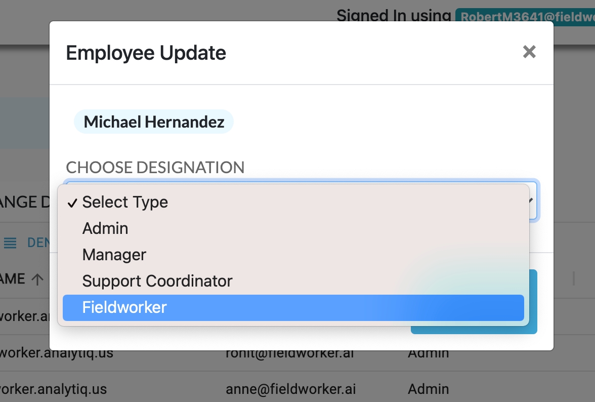Click the Signed In using text
The height and width of the screenshot is (402, 595).
pos(394,15)
